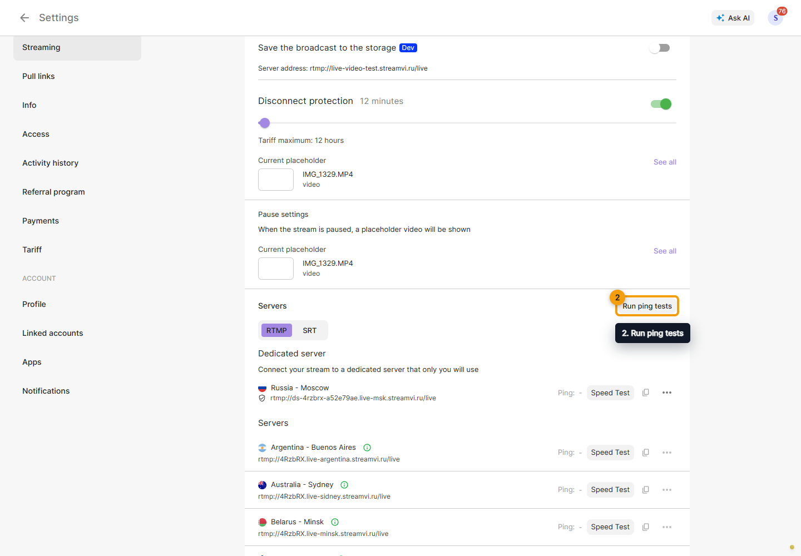This screenshot has width=801, height=556.
Task: Click the info icon beside Australia - Sydney
Action: [x=344, y=485]
